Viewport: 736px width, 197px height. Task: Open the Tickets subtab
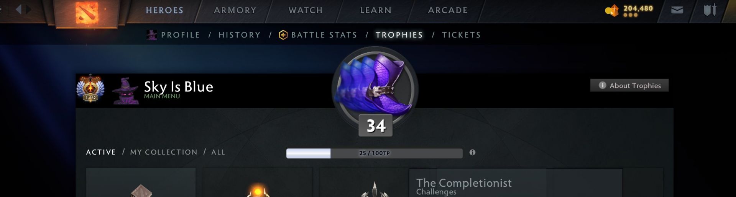click(x=461, y=35)
